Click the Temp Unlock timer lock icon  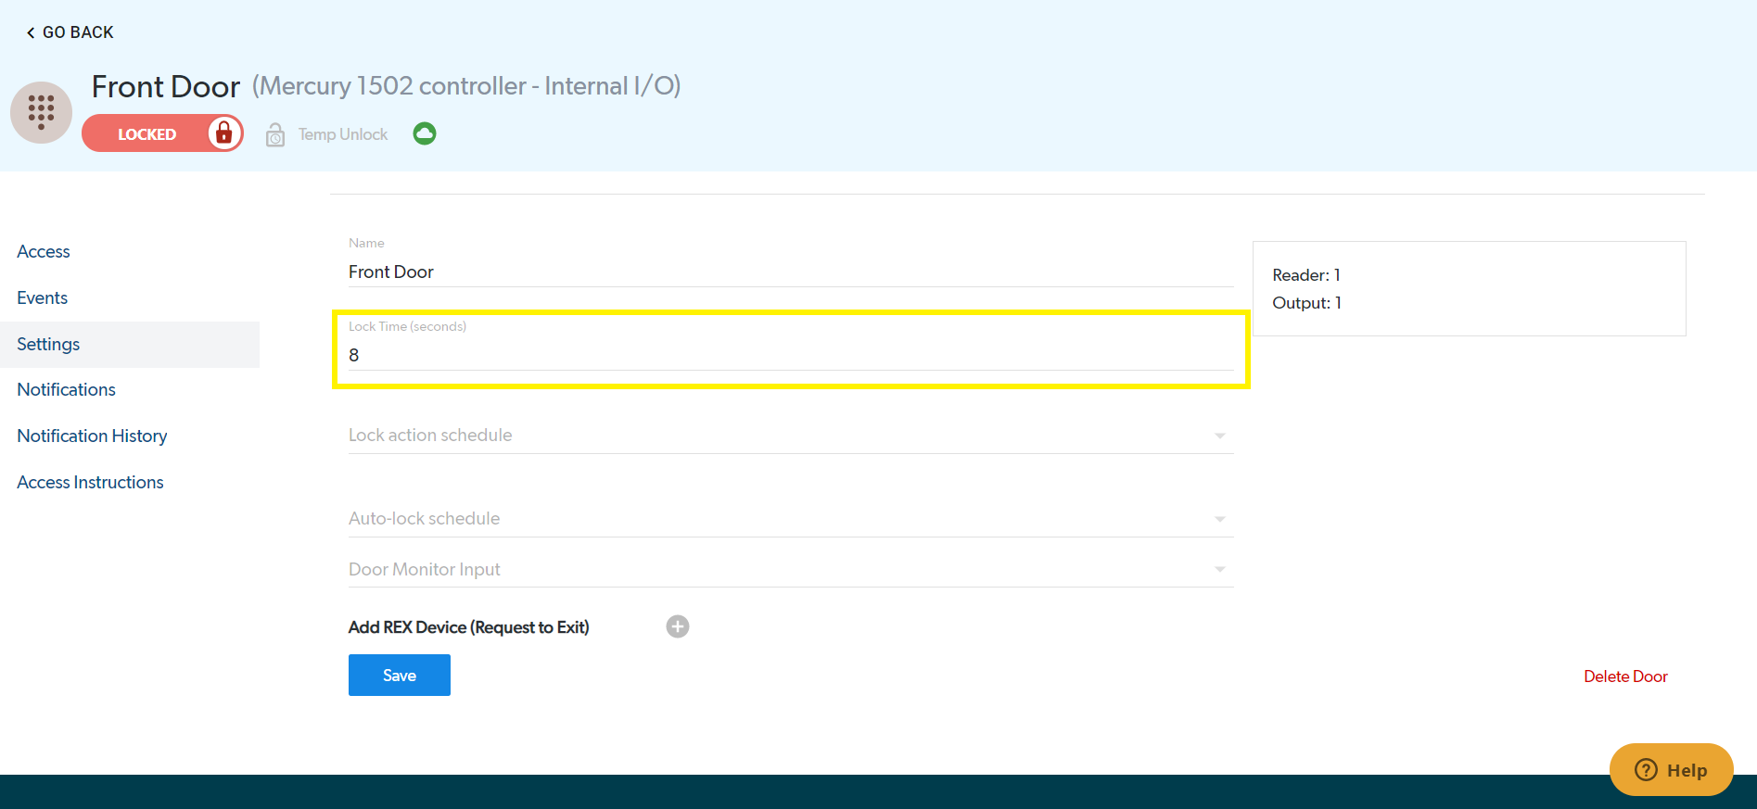click(x=275, y=135)
